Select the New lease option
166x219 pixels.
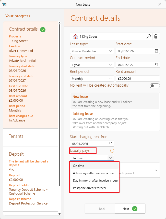pyautogui.click(x=115, y=101)
